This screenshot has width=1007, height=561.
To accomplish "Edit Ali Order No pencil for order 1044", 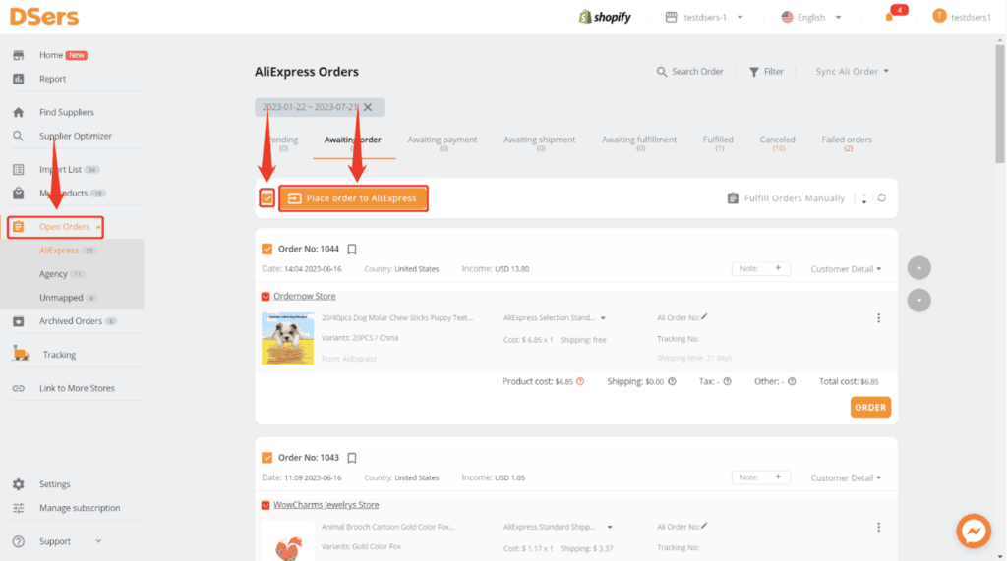I will pyautogui.click(x=704, y=316).
